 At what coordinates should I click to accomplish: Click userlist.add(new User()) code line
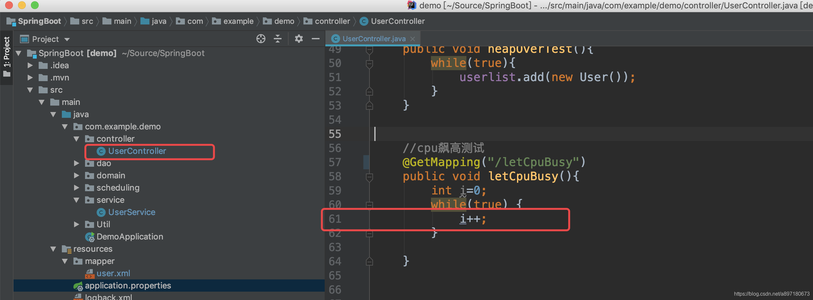coord(547,77)
